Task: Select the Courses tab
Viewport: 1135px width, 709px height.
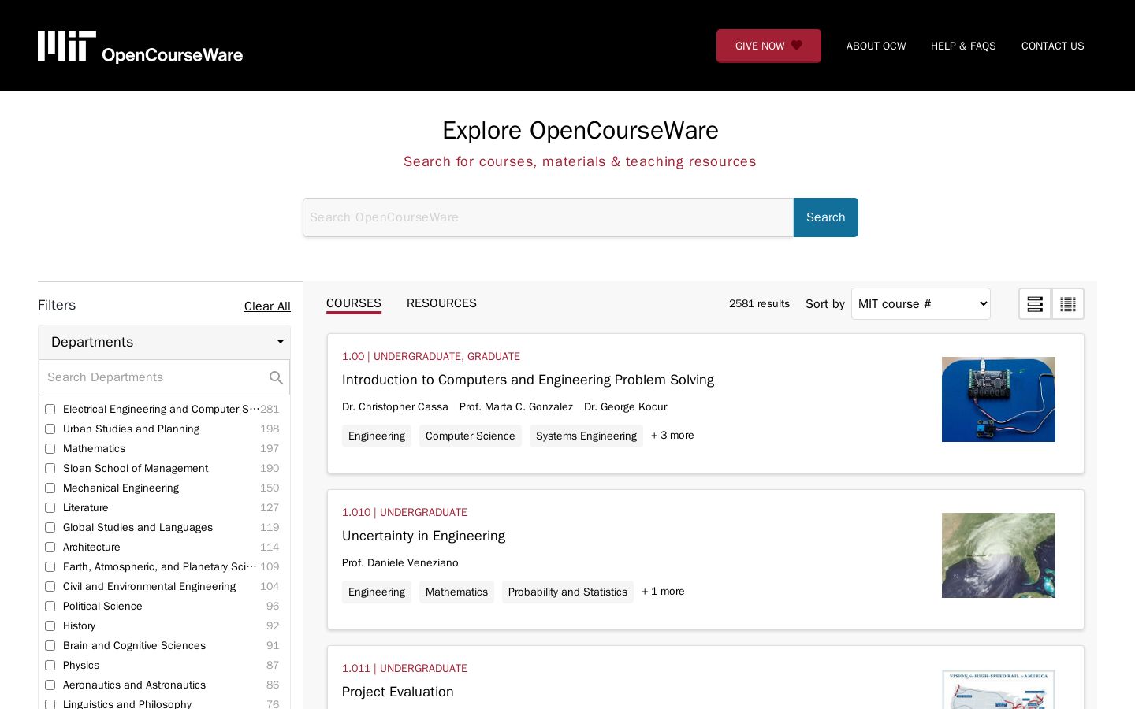Action: pyautogui.click(x=354, y=303)
